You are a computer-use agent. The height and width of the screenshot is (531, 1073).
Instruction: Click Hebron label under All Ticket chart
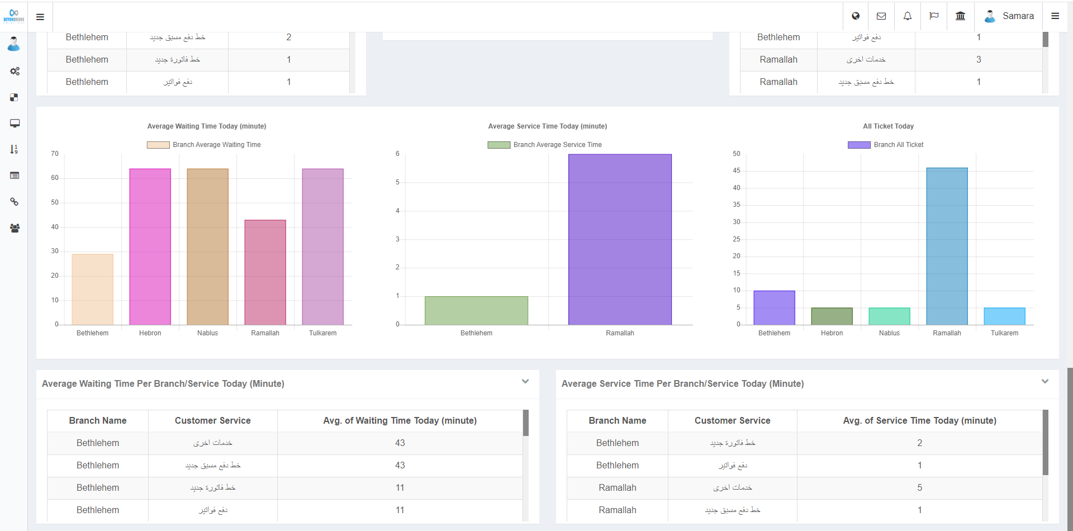coord(832,333)
